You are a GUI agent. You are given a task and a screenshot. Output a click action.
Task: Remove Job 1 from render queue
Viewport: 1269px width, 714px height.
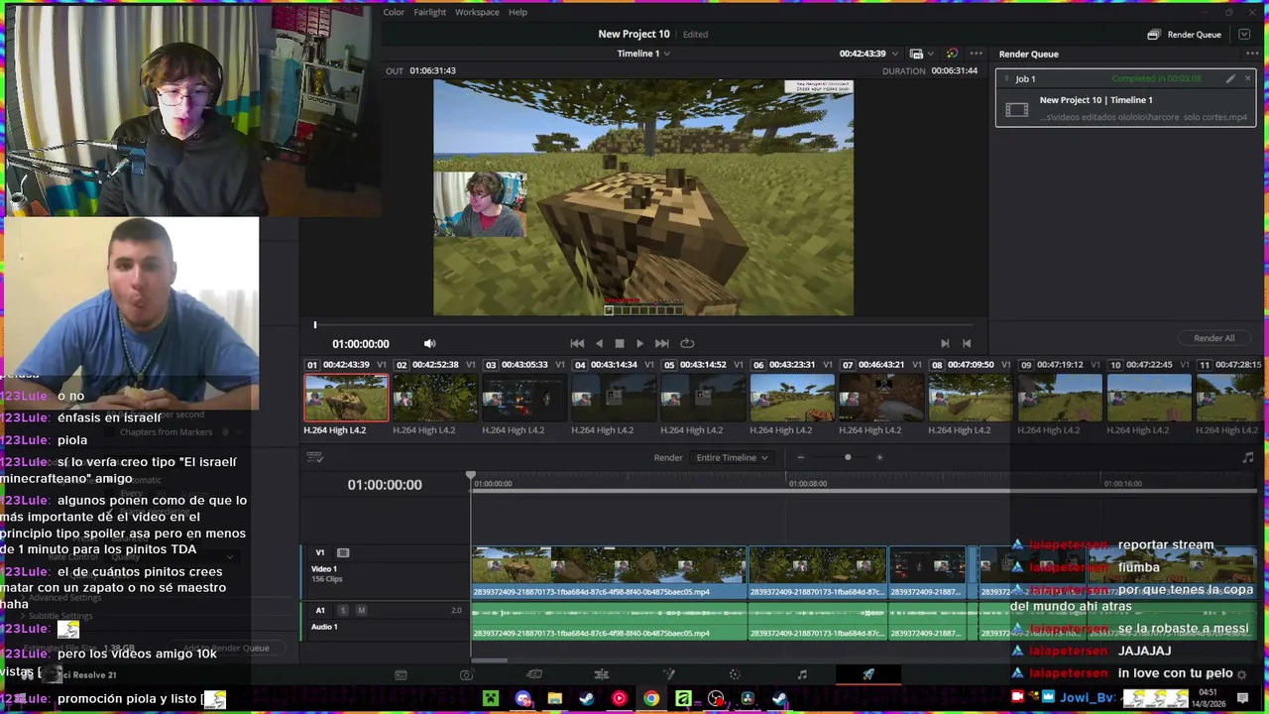coord(1247,78)
